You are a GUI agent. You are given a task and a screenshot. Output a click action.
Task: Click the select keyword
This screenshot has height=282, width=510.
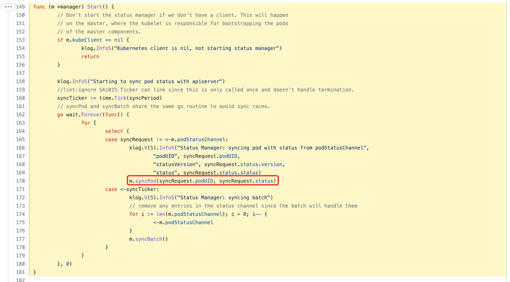114,131
